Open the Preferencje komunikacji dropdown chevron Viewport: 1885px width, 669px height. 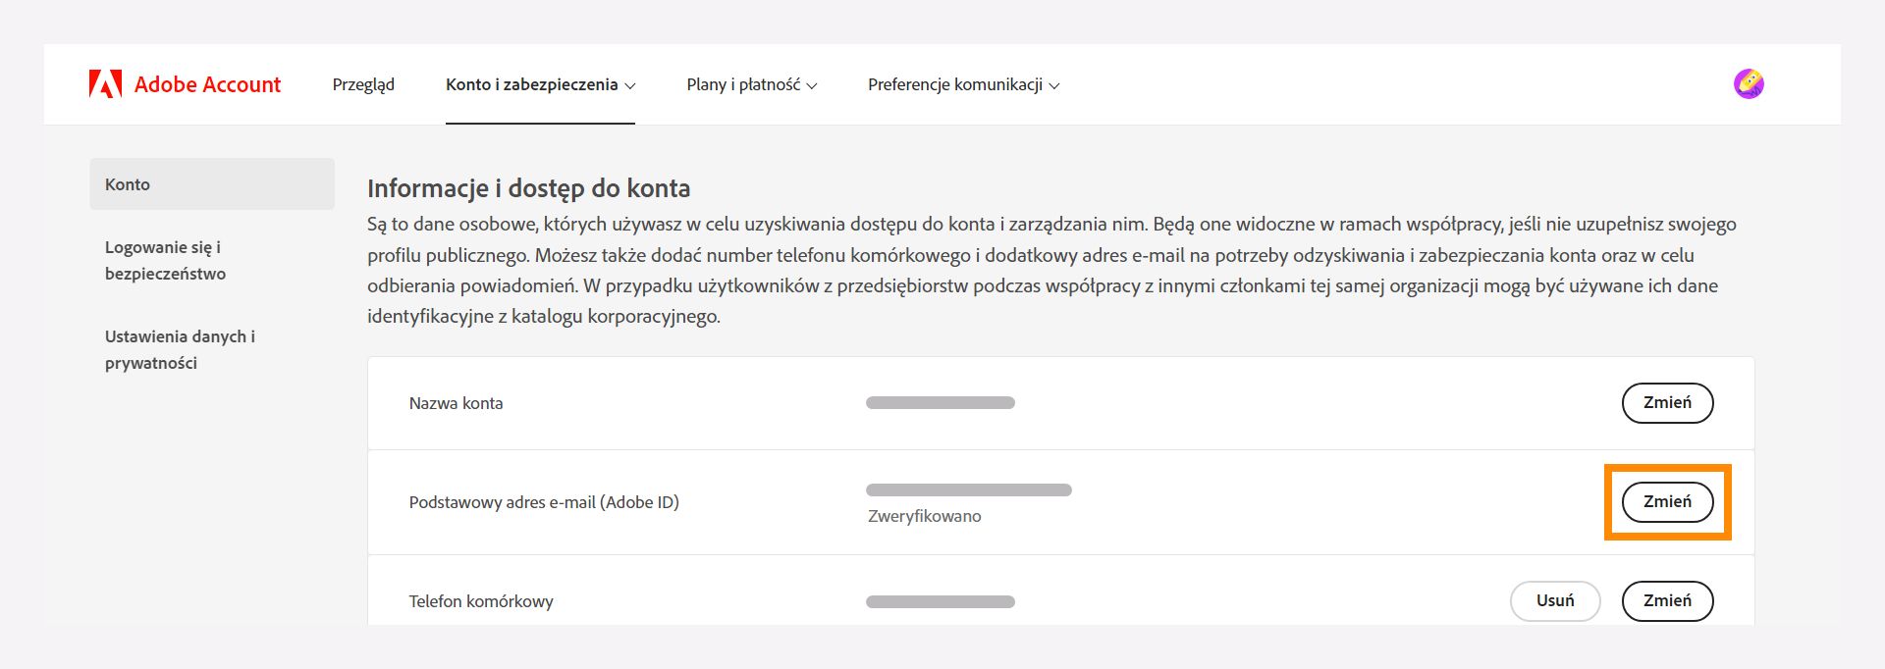tap(1054, 85)
